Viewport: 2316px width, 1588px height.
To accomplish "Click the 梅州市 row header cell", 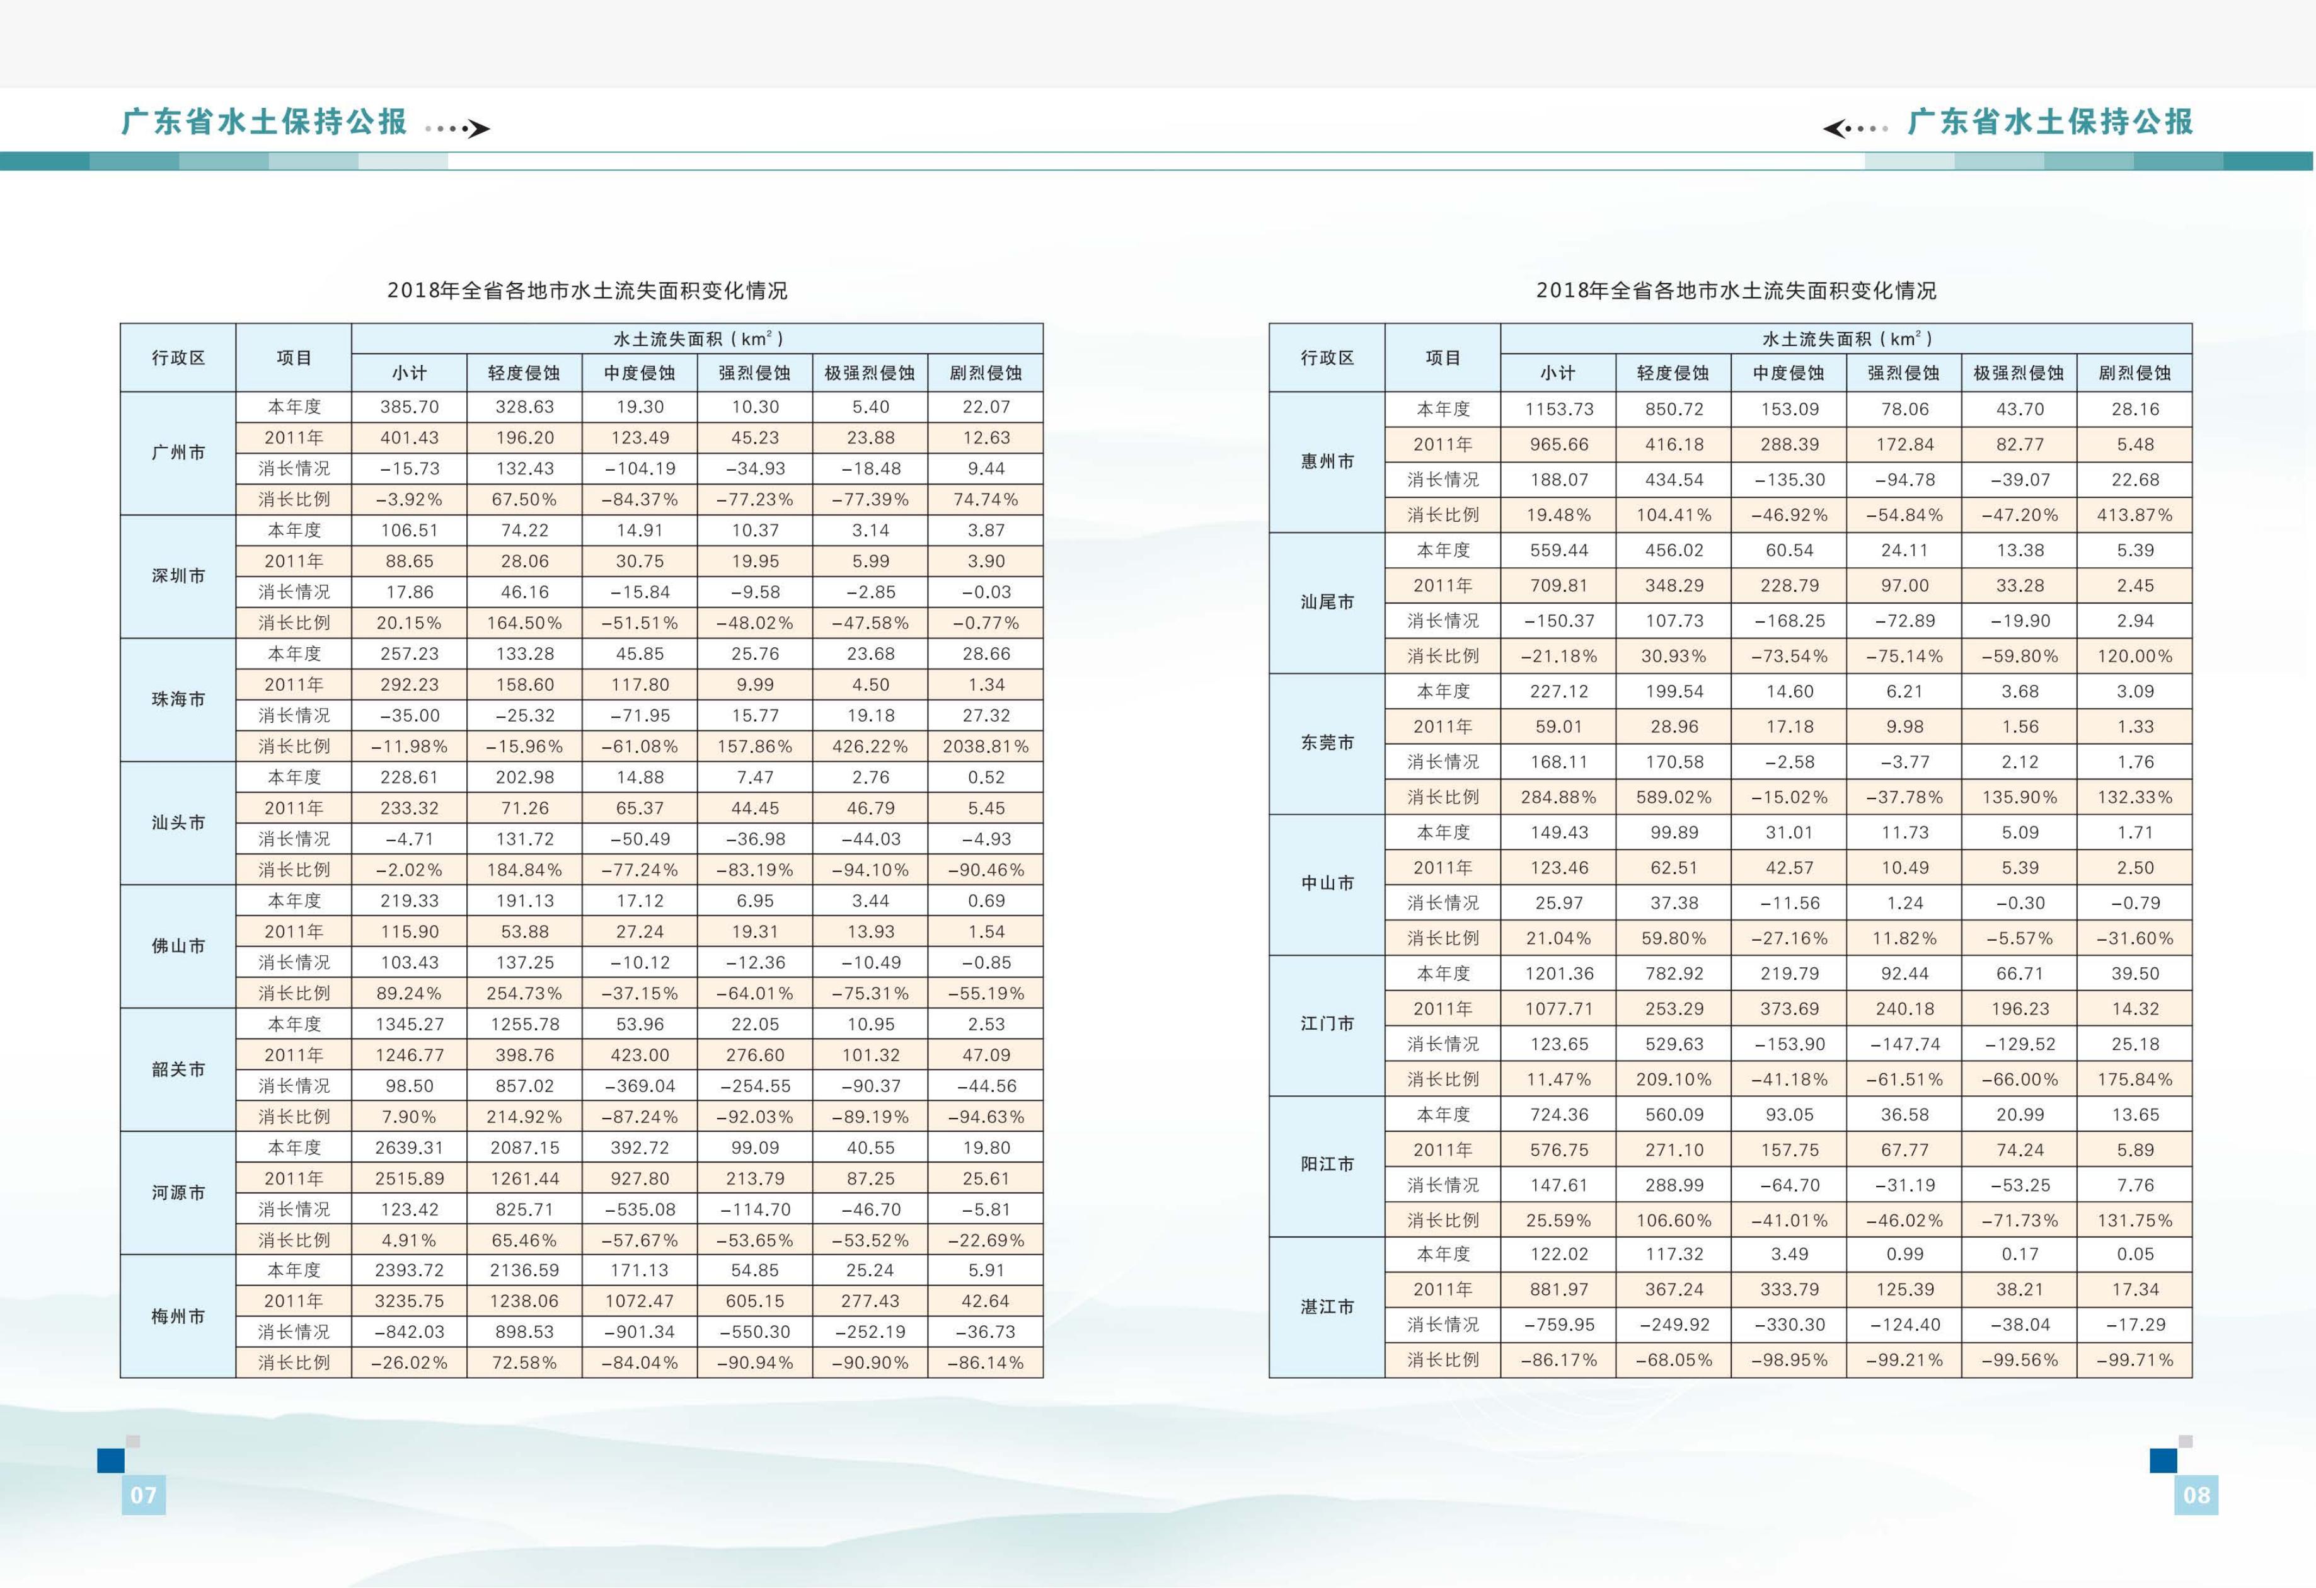I will (178, 1316).
